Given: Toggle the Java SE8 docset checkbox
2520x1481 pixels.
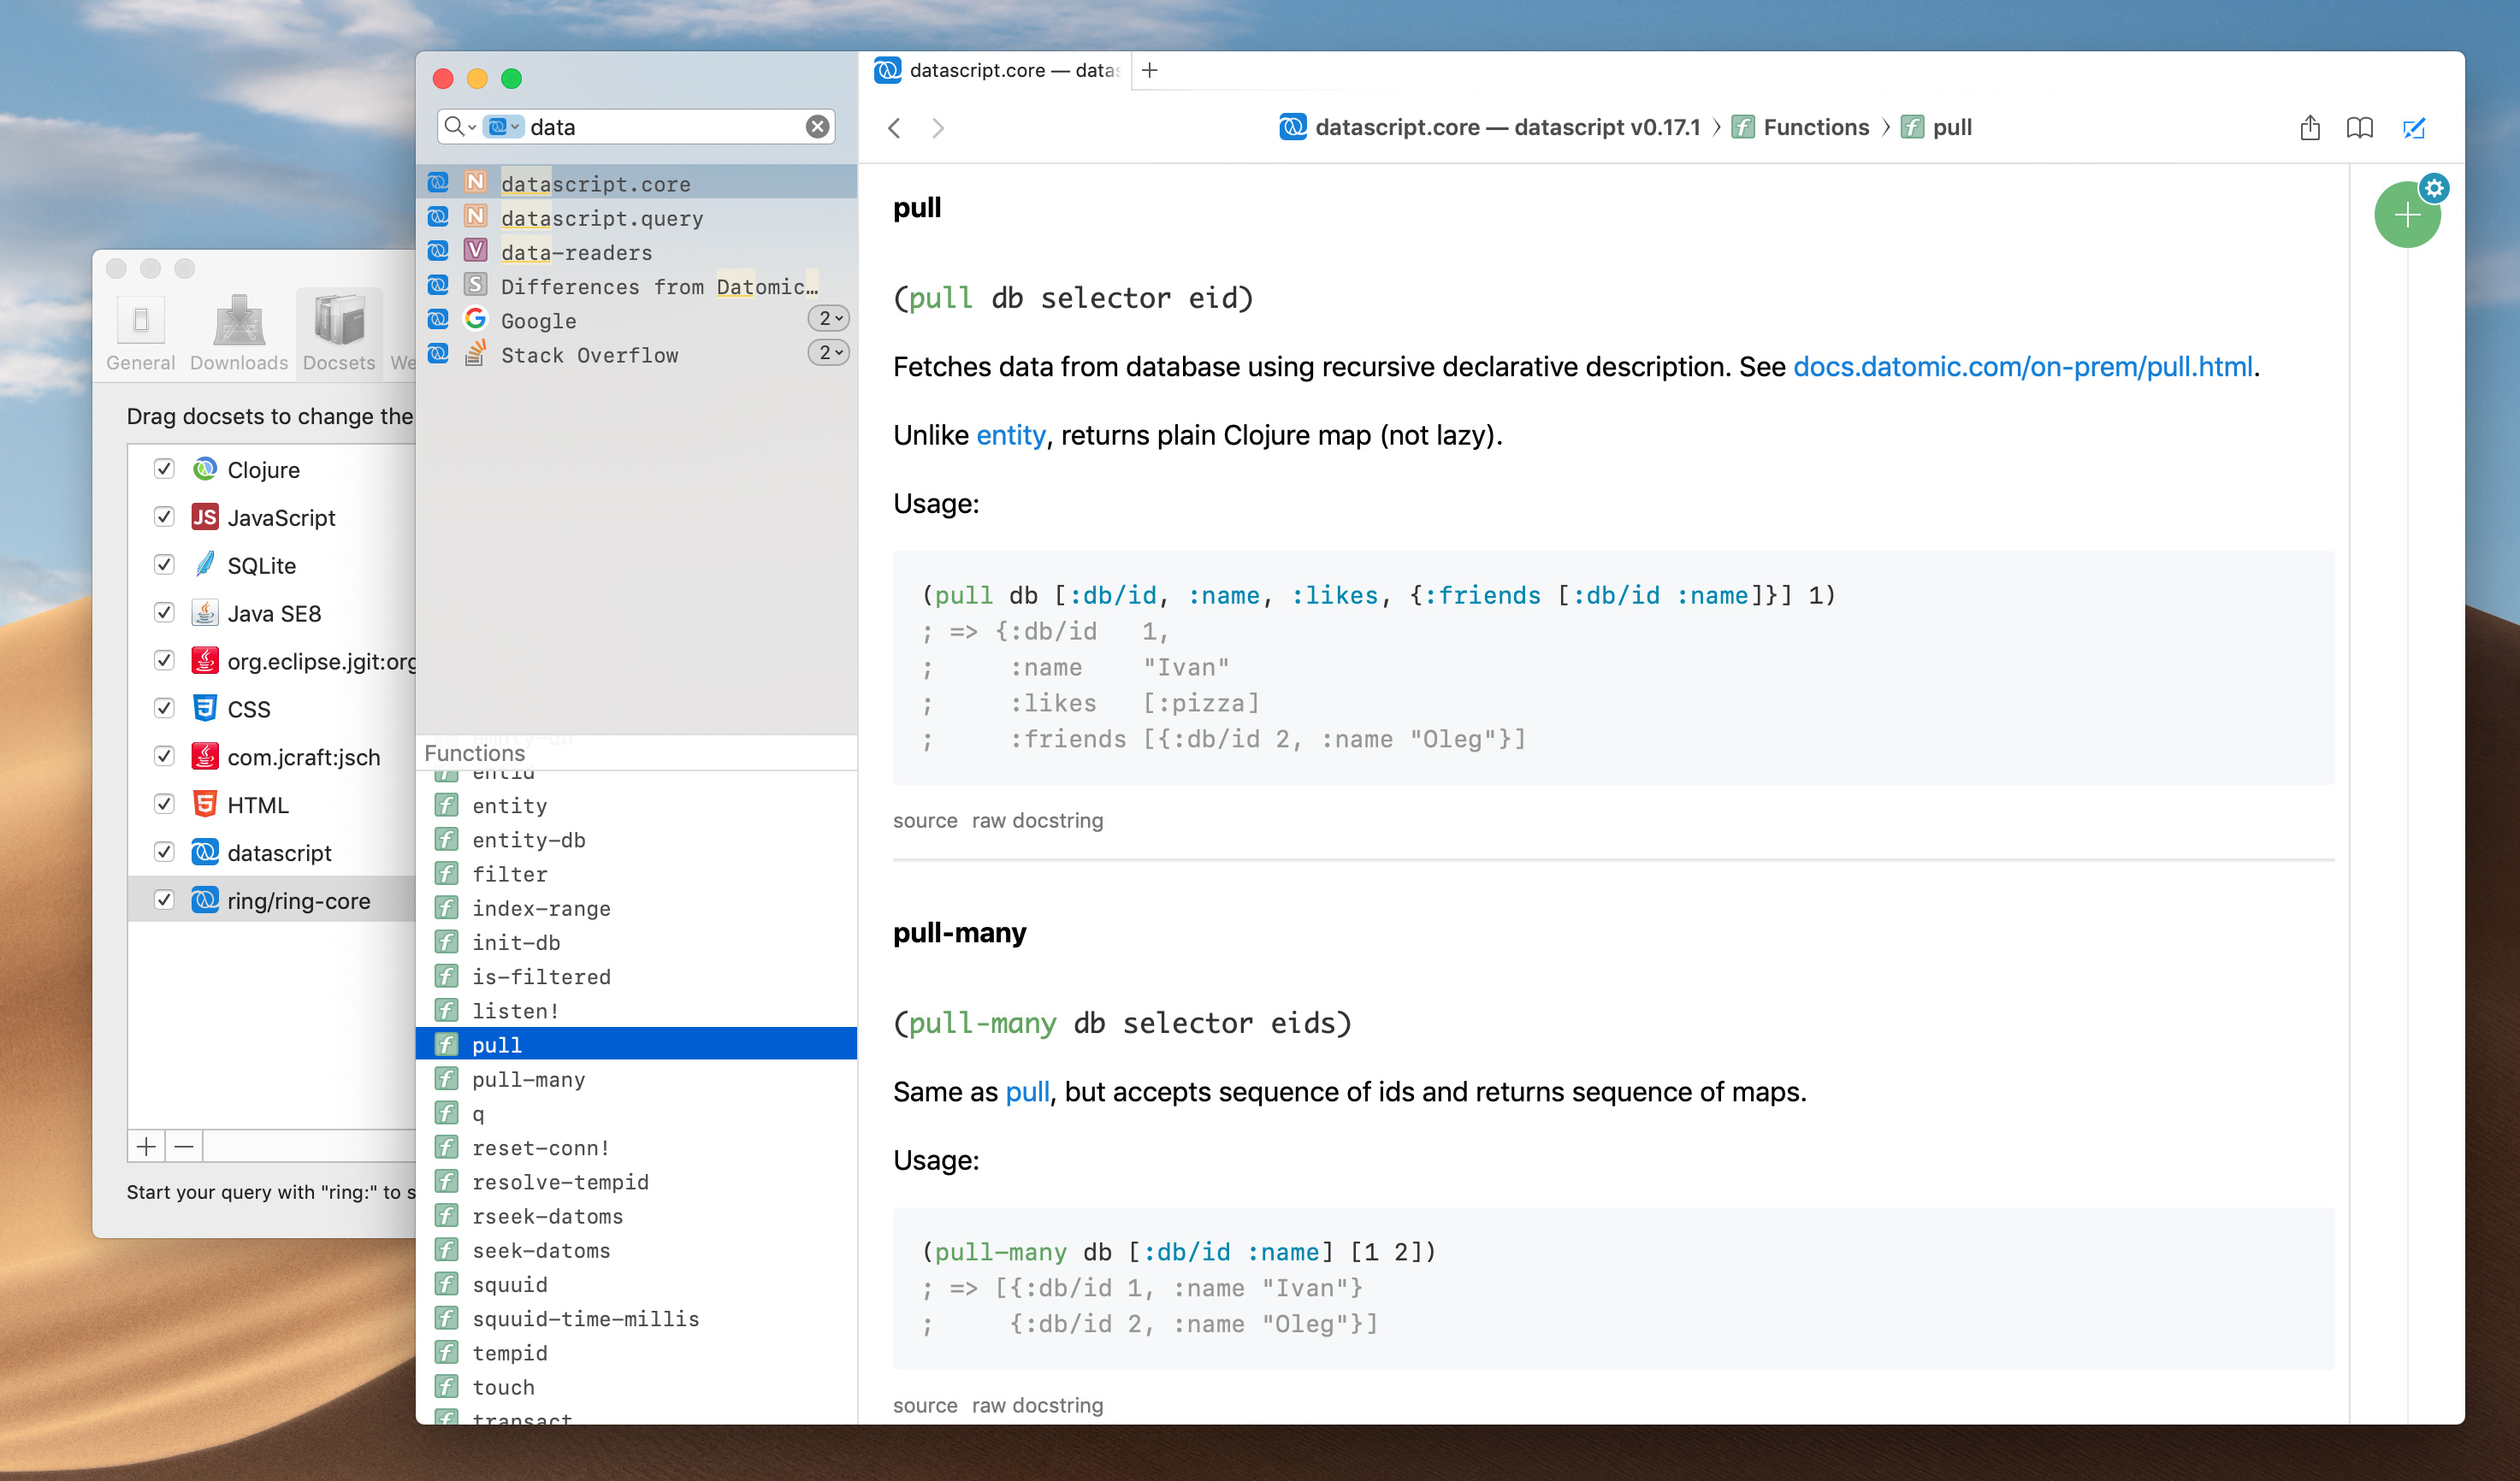Looking at the screenshot, I should [165, 612].
